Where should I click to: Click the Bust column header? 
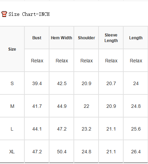click(37, 38)
